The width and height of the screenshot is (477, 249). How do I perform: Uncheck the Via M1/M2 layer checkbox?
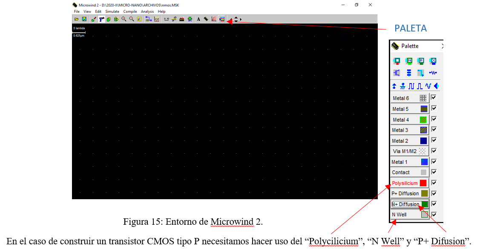click(434, 151)
